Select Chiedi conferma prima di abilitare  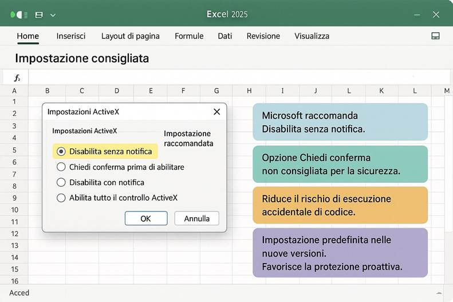(x=120, y=167)
